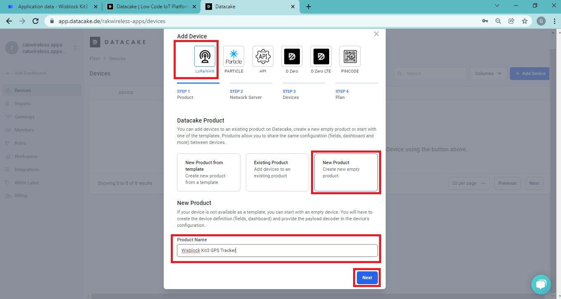Click the Product Name text field
This screenshot has height=299, width=561.
pos(277,250)
